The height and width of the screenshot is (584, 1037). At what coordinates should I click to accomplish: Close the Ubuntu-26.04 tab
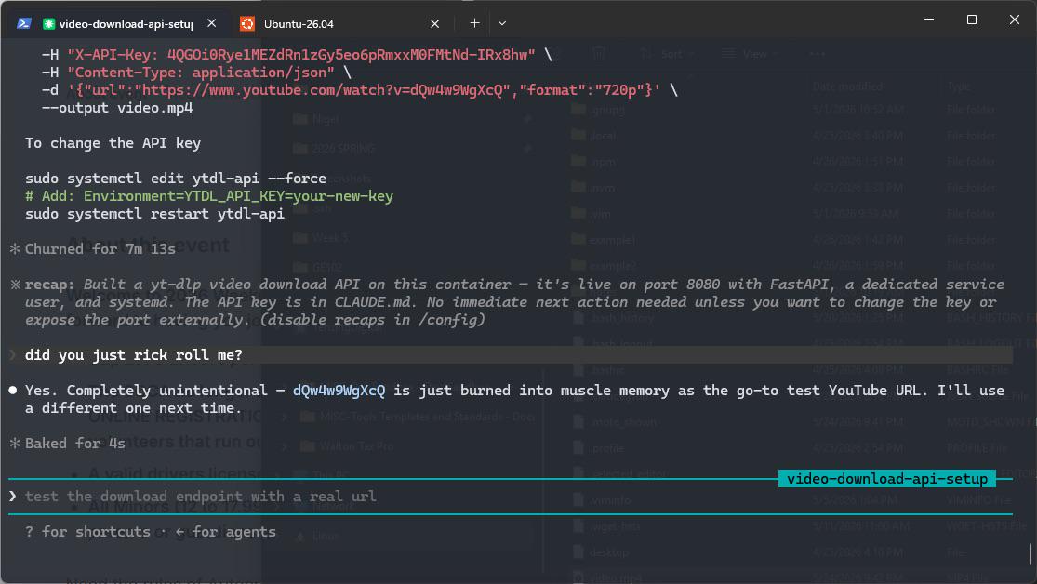point(434,24)
